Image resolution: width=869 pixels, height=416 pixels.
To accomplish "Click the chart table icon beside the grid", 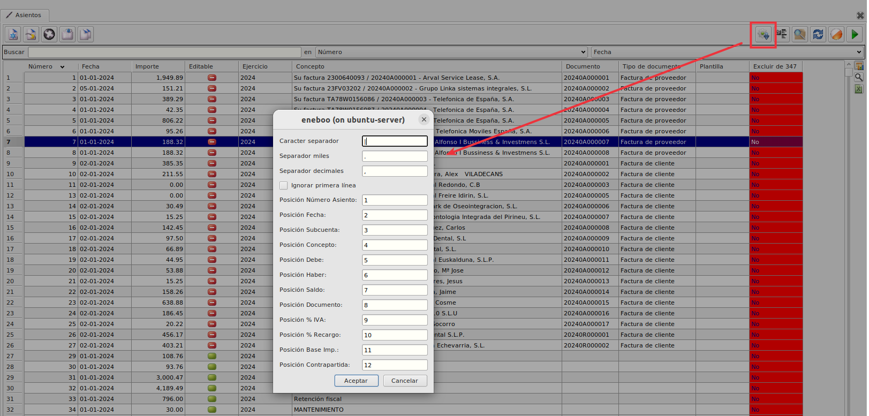I will point(859,66).
